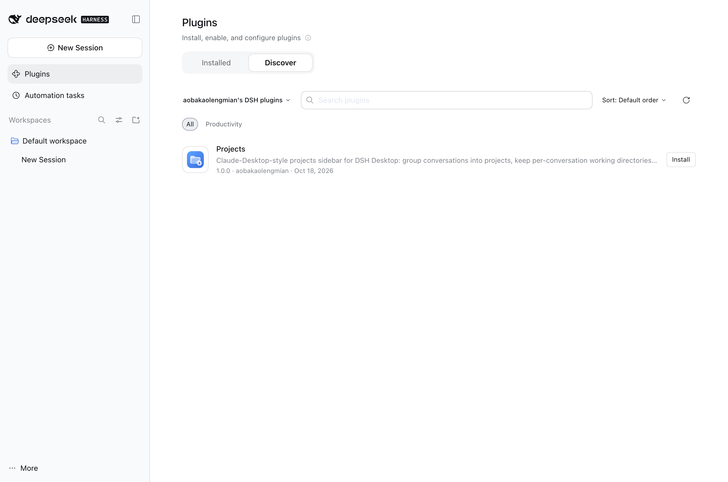Screen dimensions: 728x482
Task: Select the All category filter
Action: [190, 124]
